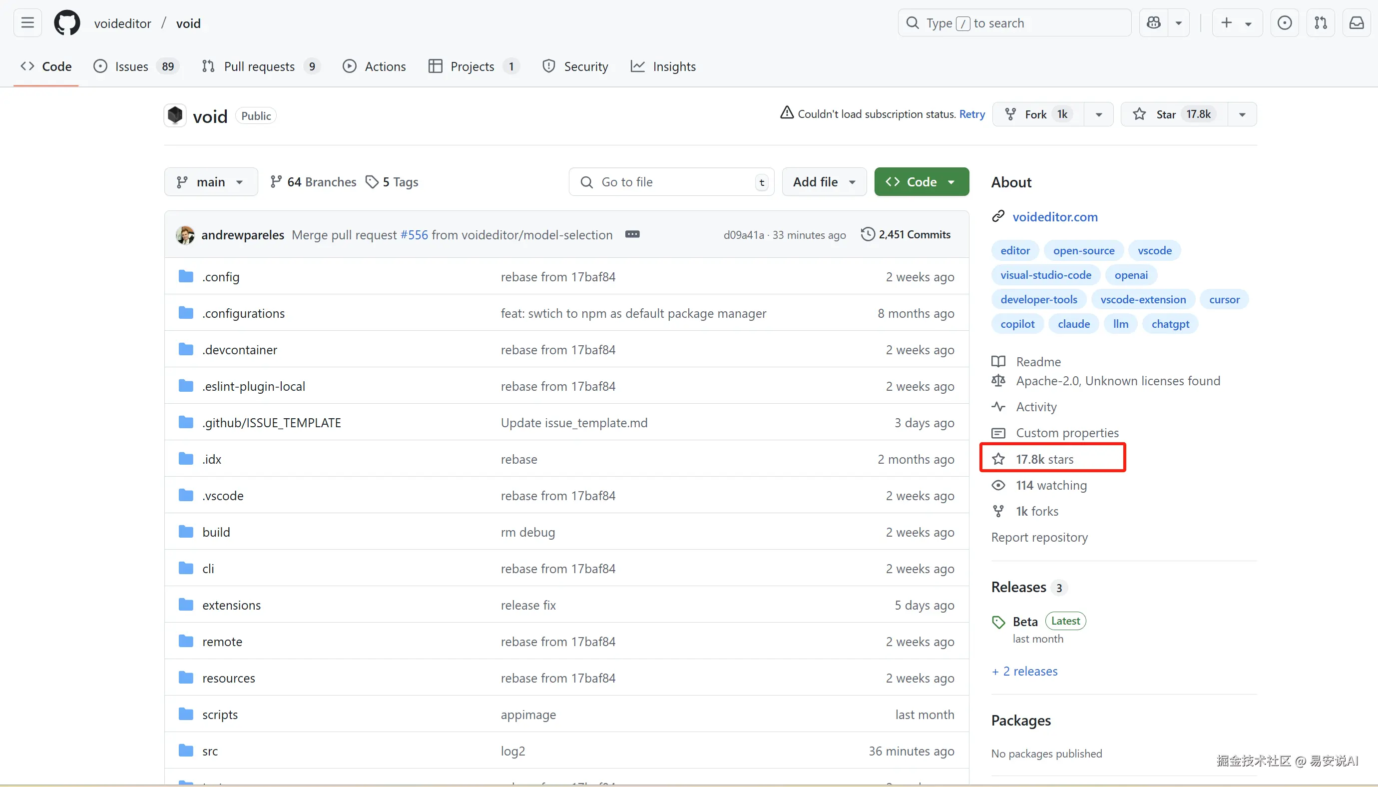This screenshot has height=787, width=1378.
Task: Open the Add file dropdown
Action: point(824,181)
